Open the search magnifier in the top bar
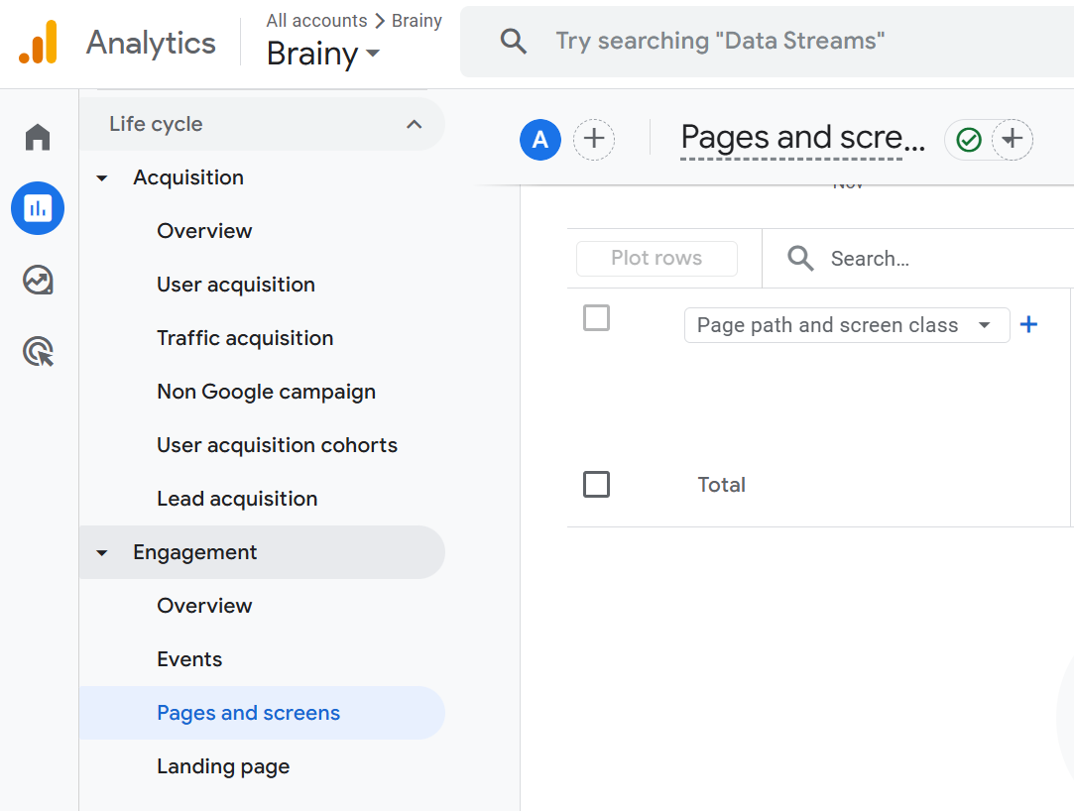 click(x=513, y=41)
